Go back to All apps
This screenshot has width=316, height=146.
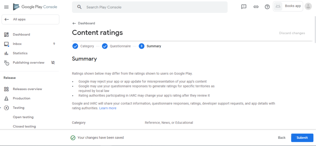31,19
